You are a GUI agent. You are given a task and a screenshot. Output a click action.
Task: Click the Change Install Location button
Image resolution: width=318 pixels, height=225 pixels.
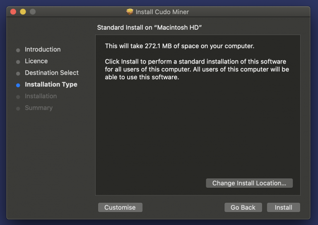pos(249,183)
